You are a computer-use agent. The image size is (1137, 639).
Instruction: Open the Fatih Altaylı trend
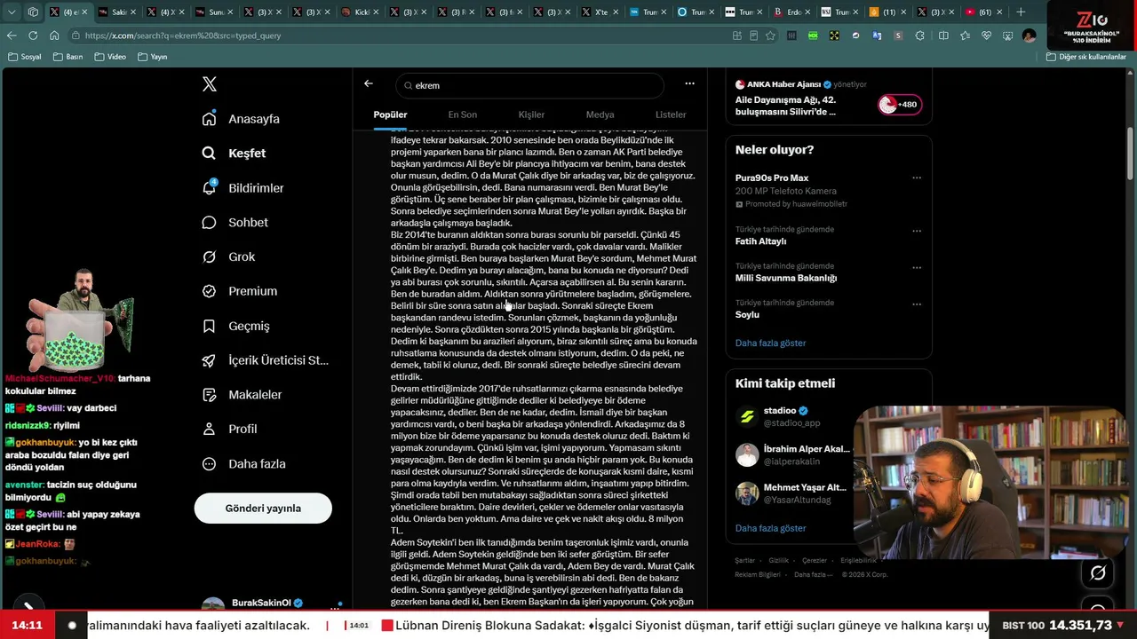point(760,241)
